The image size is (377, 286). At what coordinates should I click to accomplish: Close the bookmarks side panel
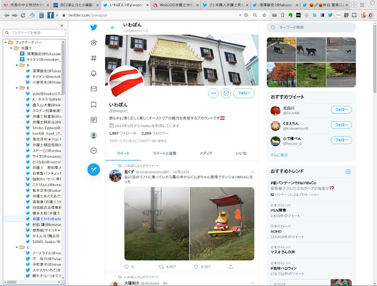62,25
